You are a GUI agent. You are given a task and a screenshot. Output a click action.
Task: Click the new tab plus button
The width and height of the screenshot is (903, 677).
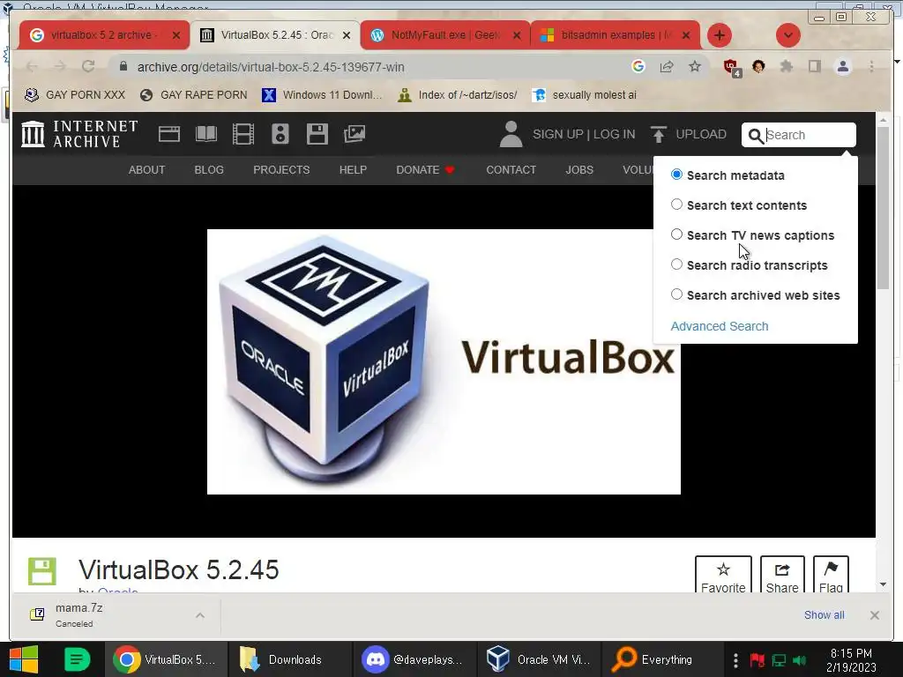pyautogui.click(x=720, y=35)
